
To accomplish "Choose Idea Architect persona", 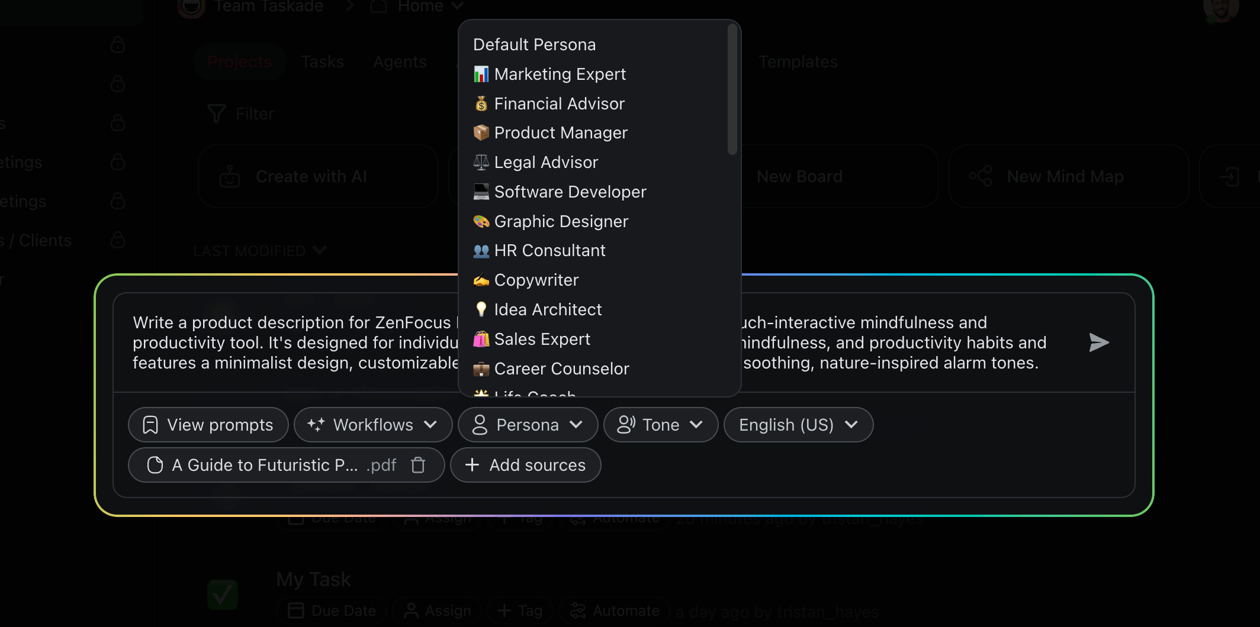I will (x=548, y=309).
